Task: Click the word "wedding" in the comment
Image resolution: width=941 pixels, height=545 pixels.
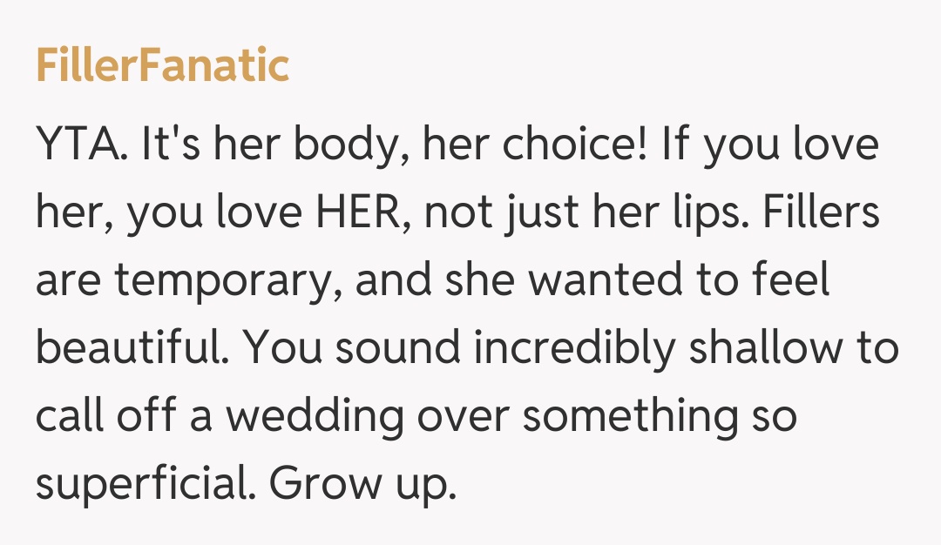Action: 316,416
